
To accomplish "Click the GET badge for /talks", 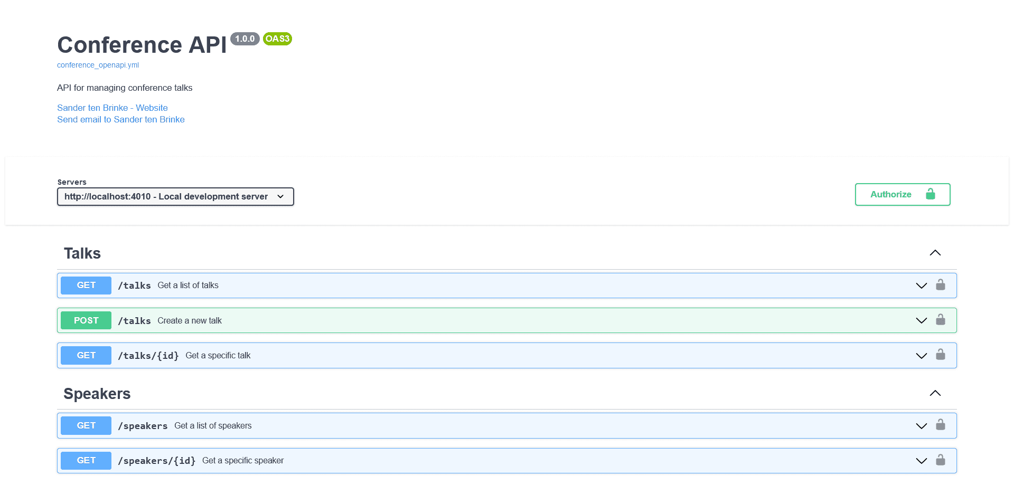I will tap(86, 286).
